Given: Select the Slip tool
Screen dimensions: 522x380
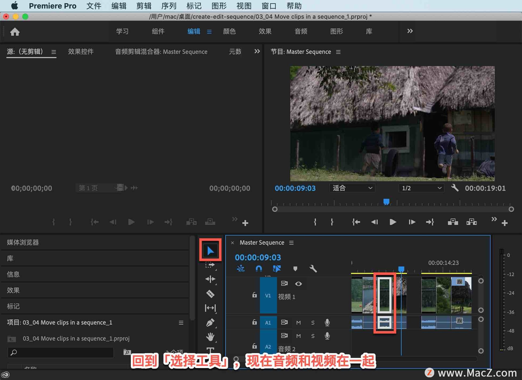Looking at the screenshot, I should click(x=210, y=308).
